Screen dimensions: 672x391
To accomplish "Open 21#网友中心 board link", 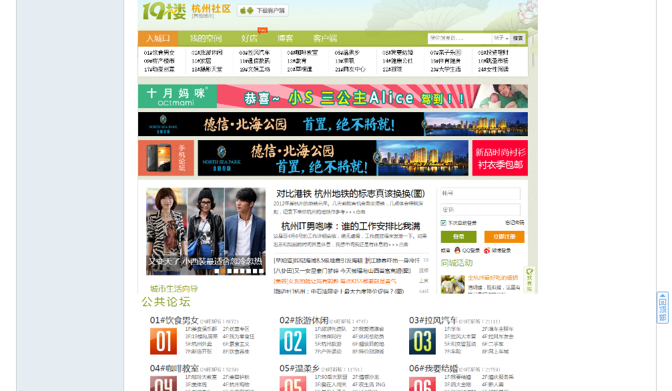I will click(x=350, y=69).
